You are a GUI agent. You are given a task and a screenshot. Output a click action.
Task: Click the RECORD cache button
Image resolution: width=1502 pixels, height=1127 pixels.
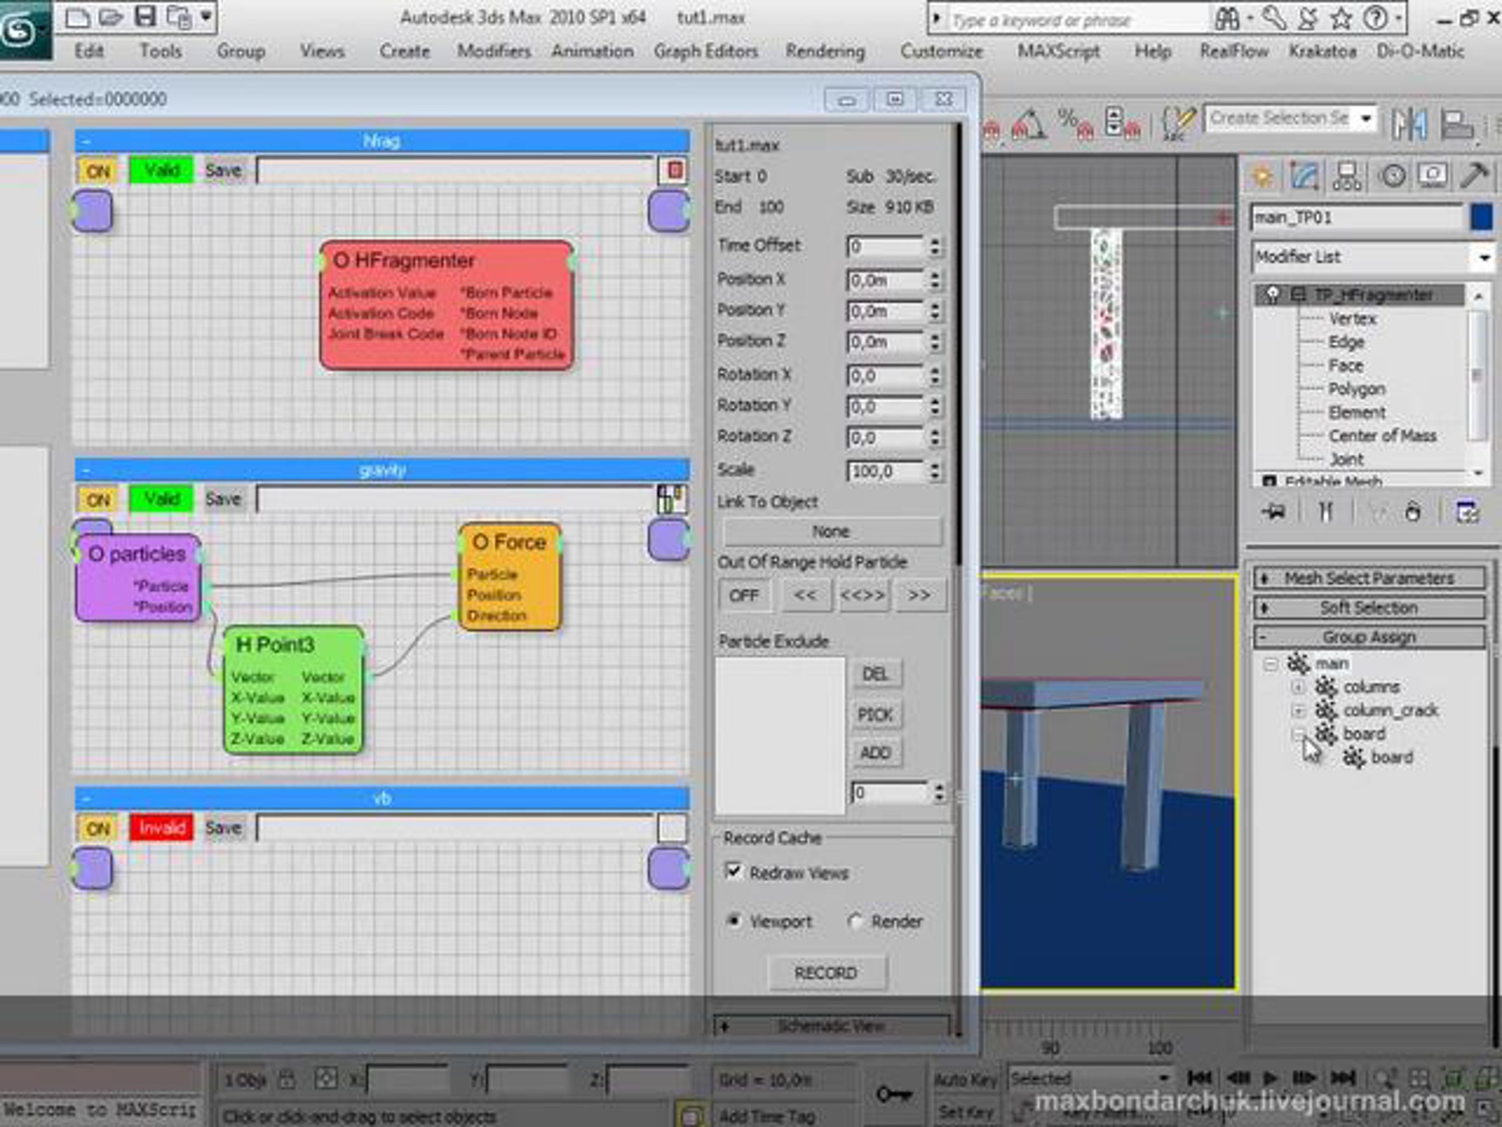(826, 973)
